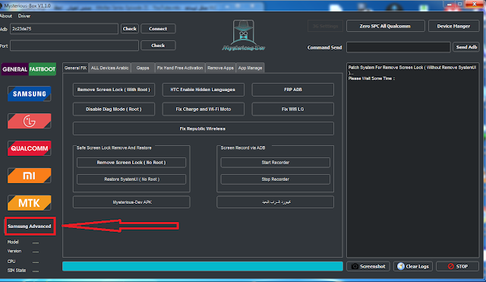Click Zero SPC All Qualcomm

tap(385, 26)
